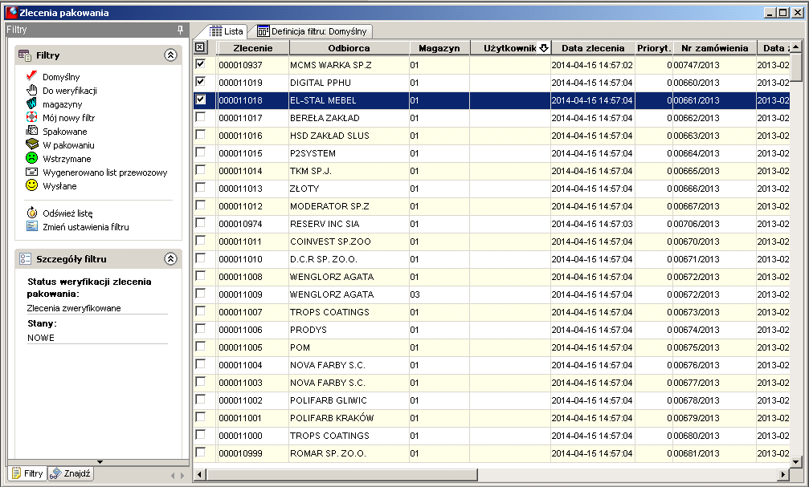
Task: Click the binoculars icon on Znajdź tab
Action: (55, 473)
